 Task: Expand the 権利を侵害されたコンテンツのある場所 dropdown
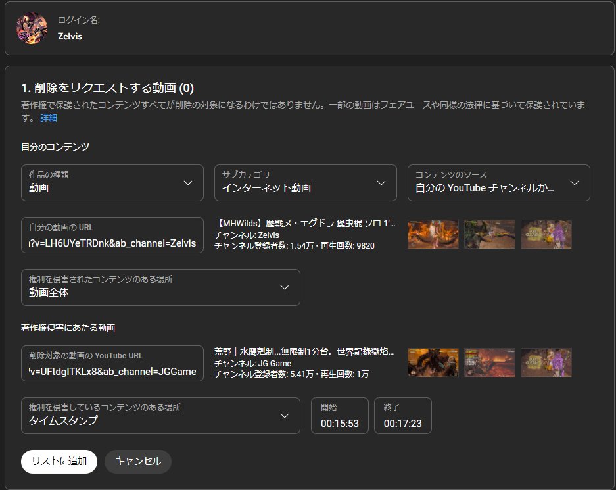coord(160,287)
